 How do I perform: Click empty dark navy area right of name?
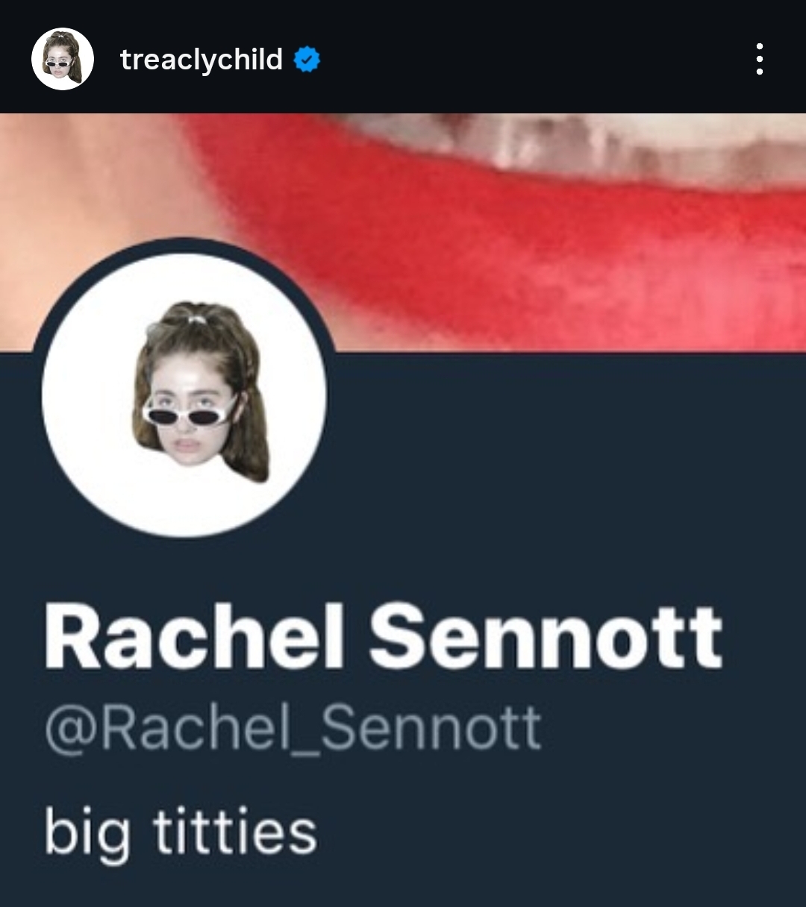(765, 637)
